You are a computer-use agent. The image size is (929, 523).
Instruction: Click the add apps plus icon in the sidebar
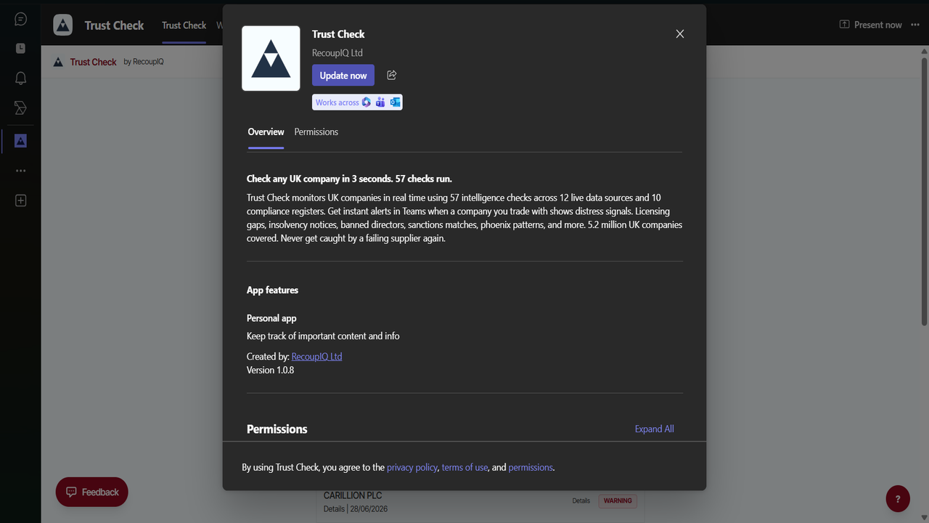tap(20, 200)
